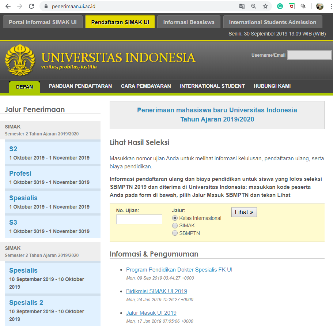Click the Lihat Hasil Seleksi heading
Image resolution: width=333 pixels, height=329 pixels.
[x=139, y=142]
